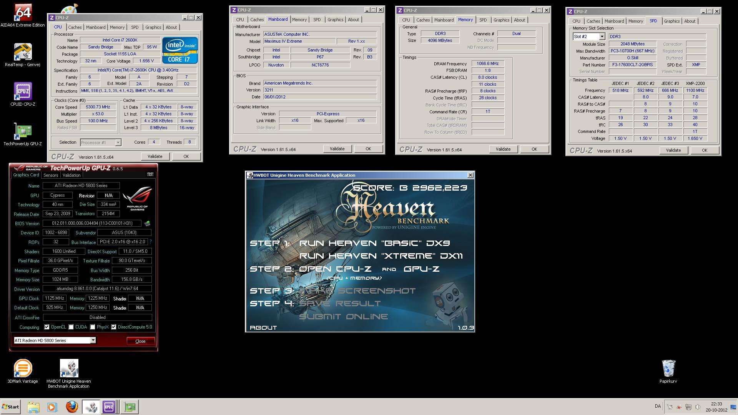Viewport: 738px width, 415px height.
Task: Select CPU tab in the SPD CPU-Z window
Action: coord(576,21)
